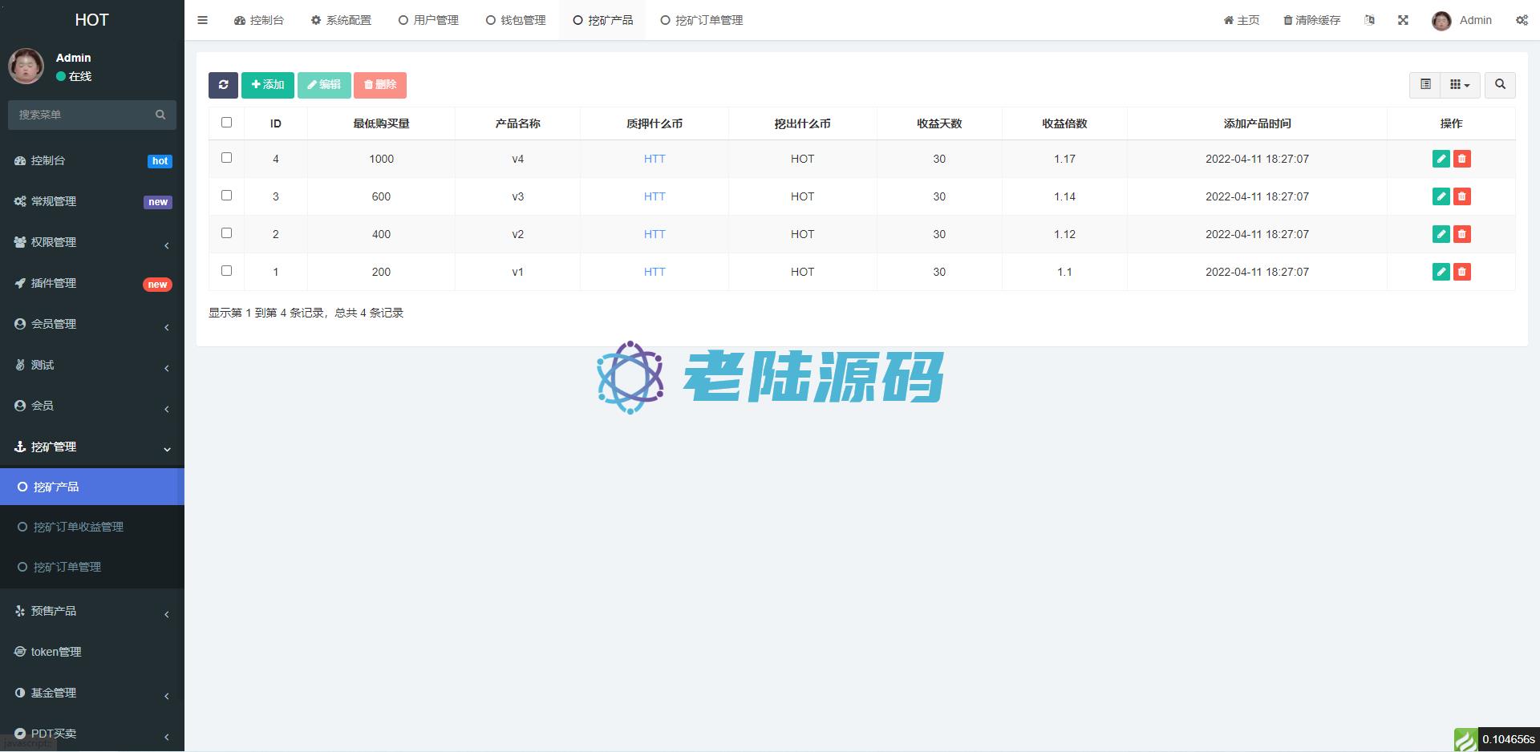Screen dimensions: 1540x752
Task: Toggle table view list icon
Action: pyautogui.click(x=1425, y=85)
